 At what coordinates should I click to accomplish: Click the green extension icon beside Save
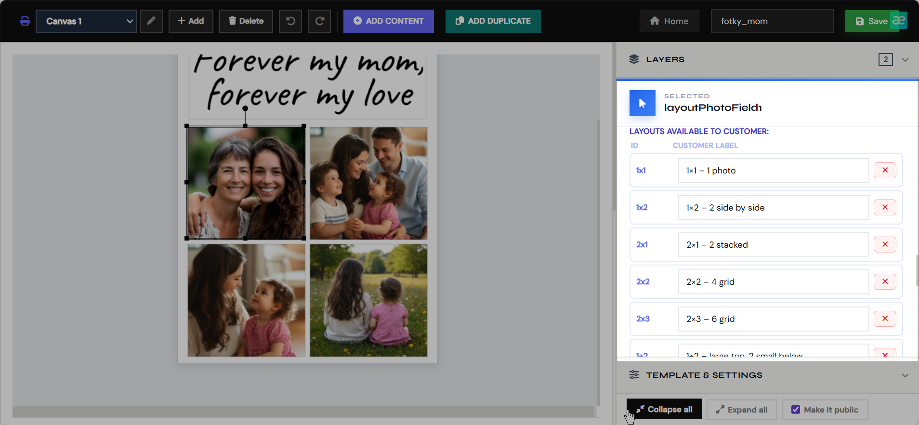899,21
